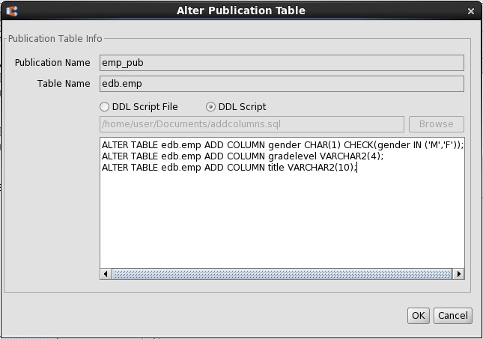Confirm with the OK button

(419, 316)
